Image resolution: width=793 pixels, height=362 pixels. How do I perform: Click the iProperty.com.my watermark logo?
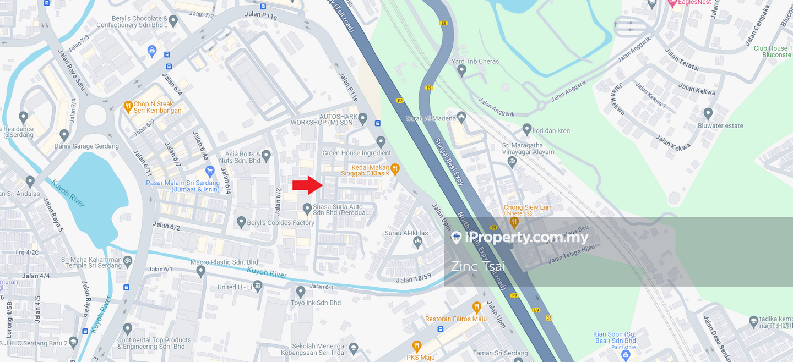coord(520,238)
